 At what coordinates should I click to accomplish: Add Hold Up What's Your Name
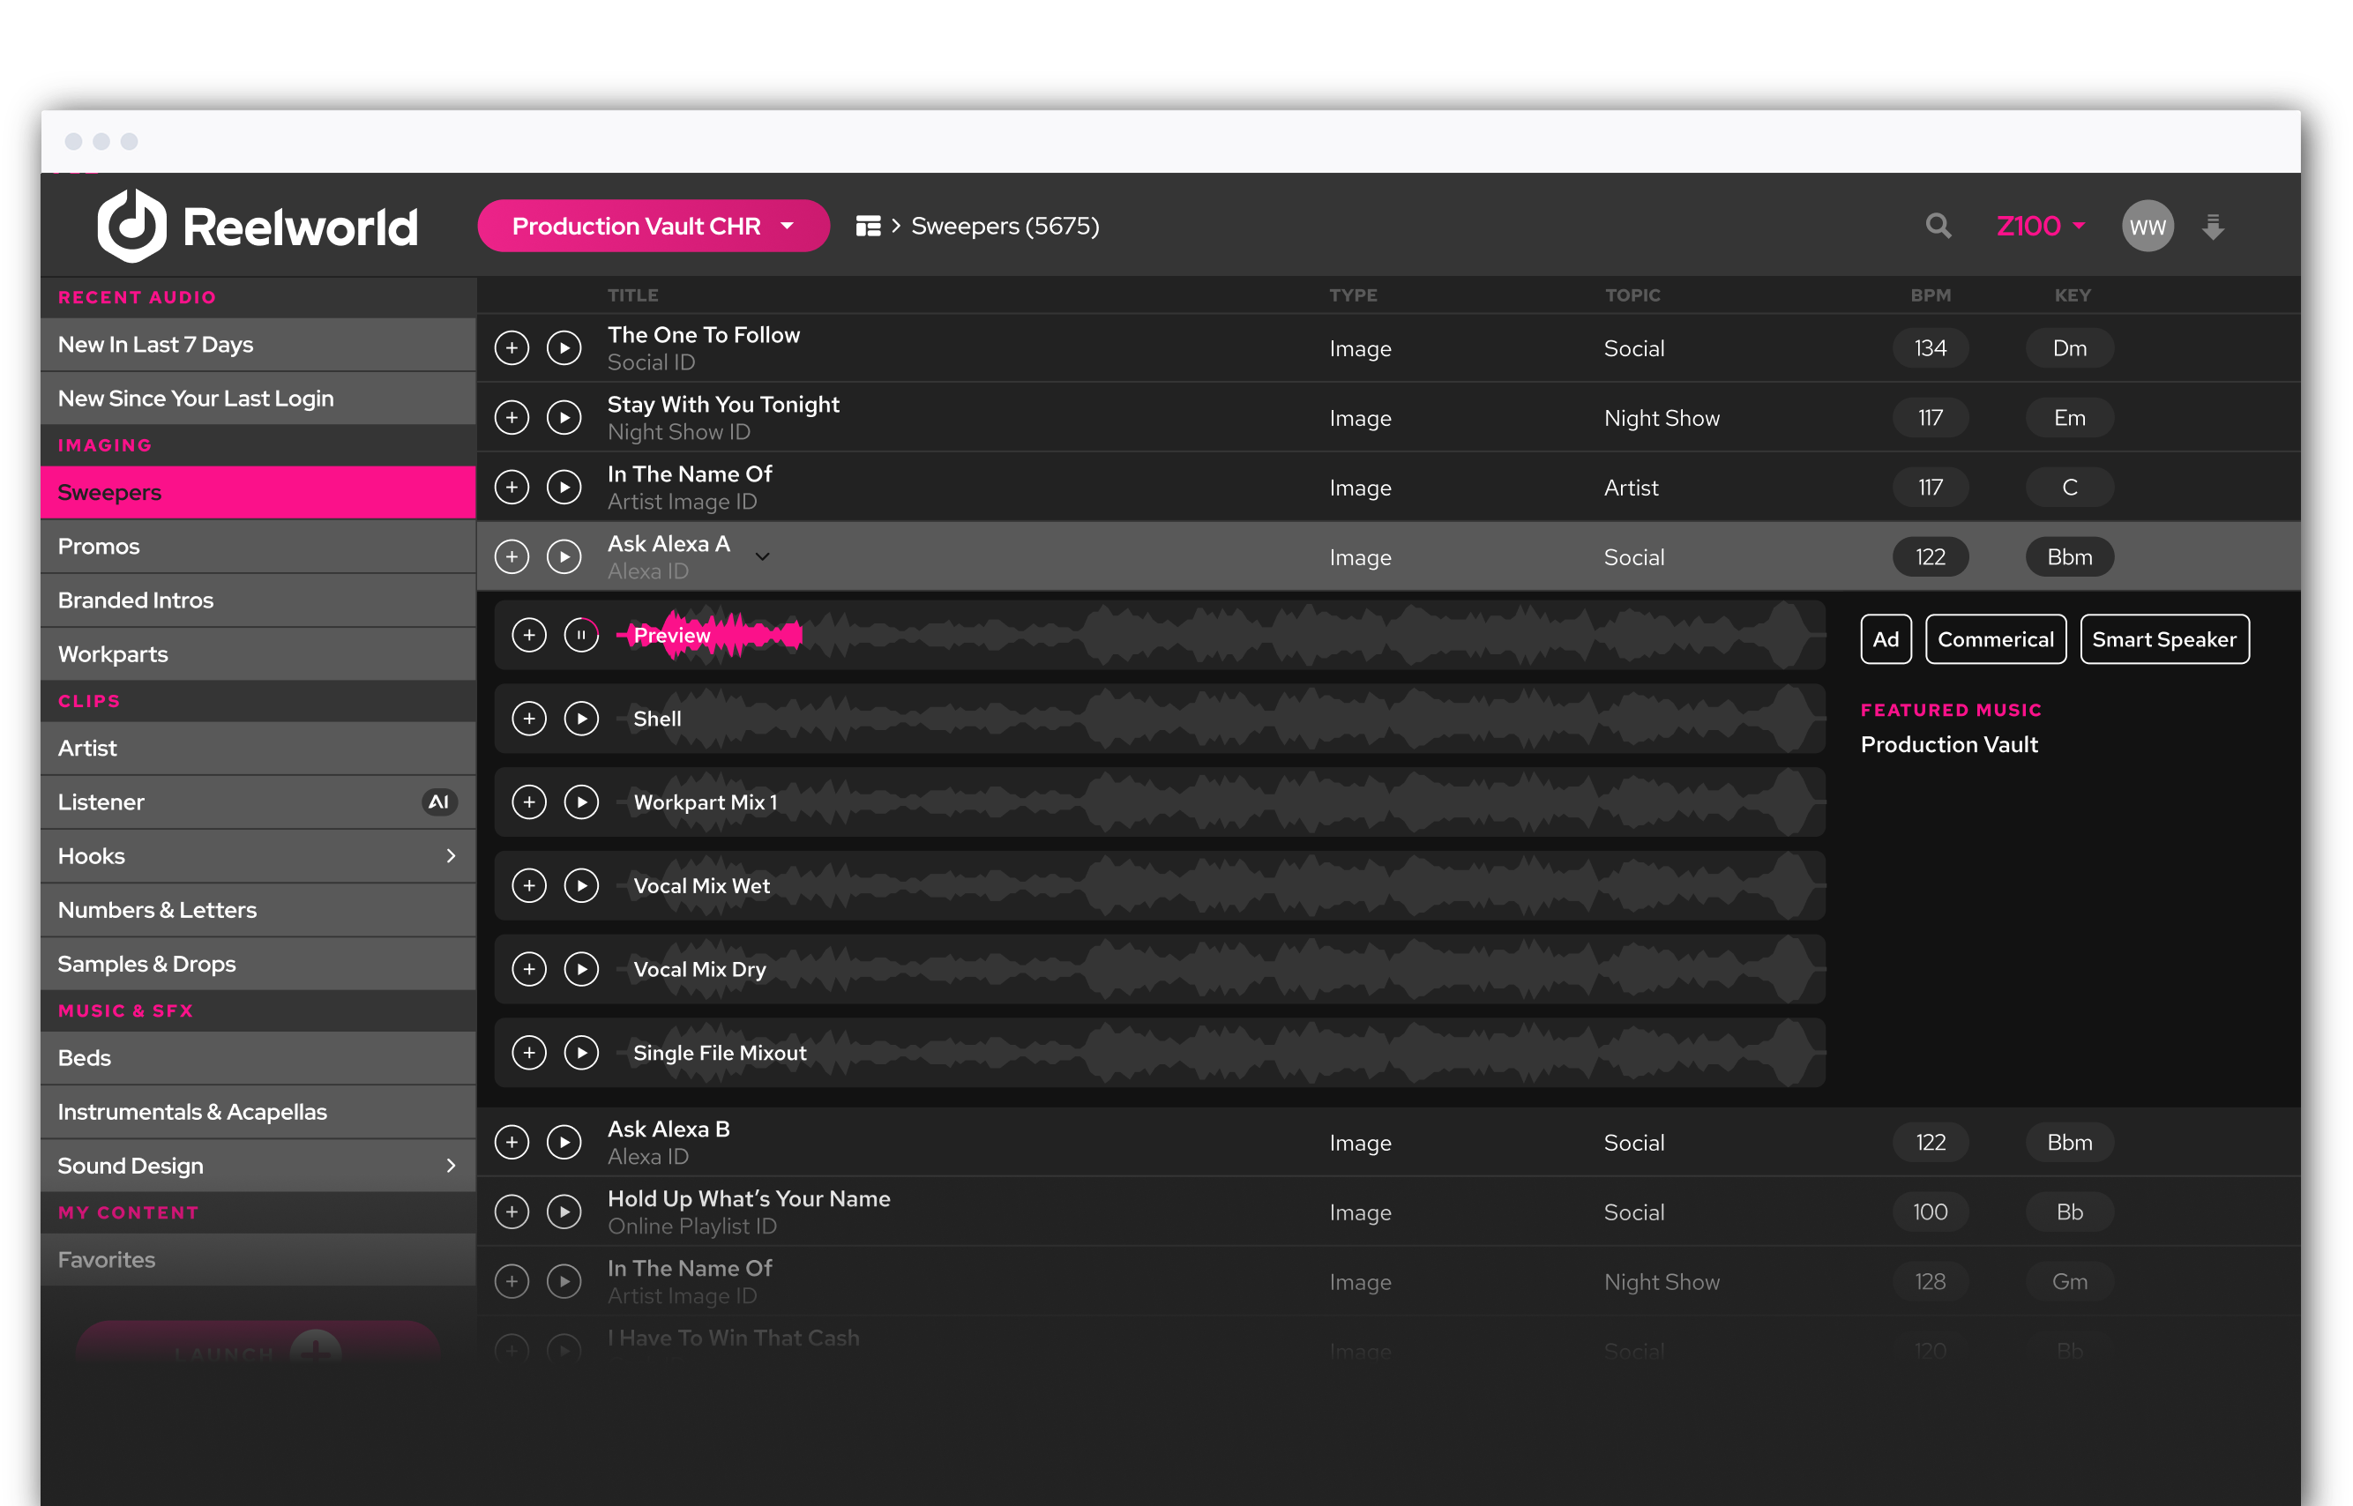(512, 1212)
